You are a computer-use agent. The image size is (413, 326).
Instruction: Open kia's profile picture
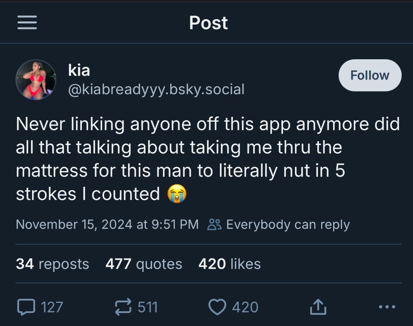(36, 80)
